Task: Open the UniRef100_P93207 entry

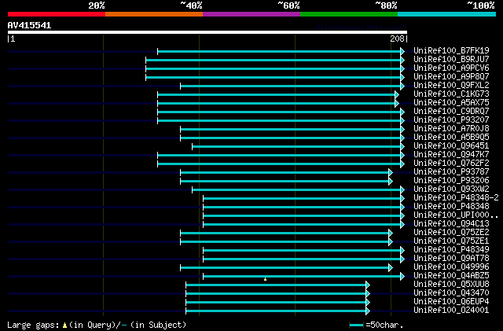Action: tap(451, 120)
